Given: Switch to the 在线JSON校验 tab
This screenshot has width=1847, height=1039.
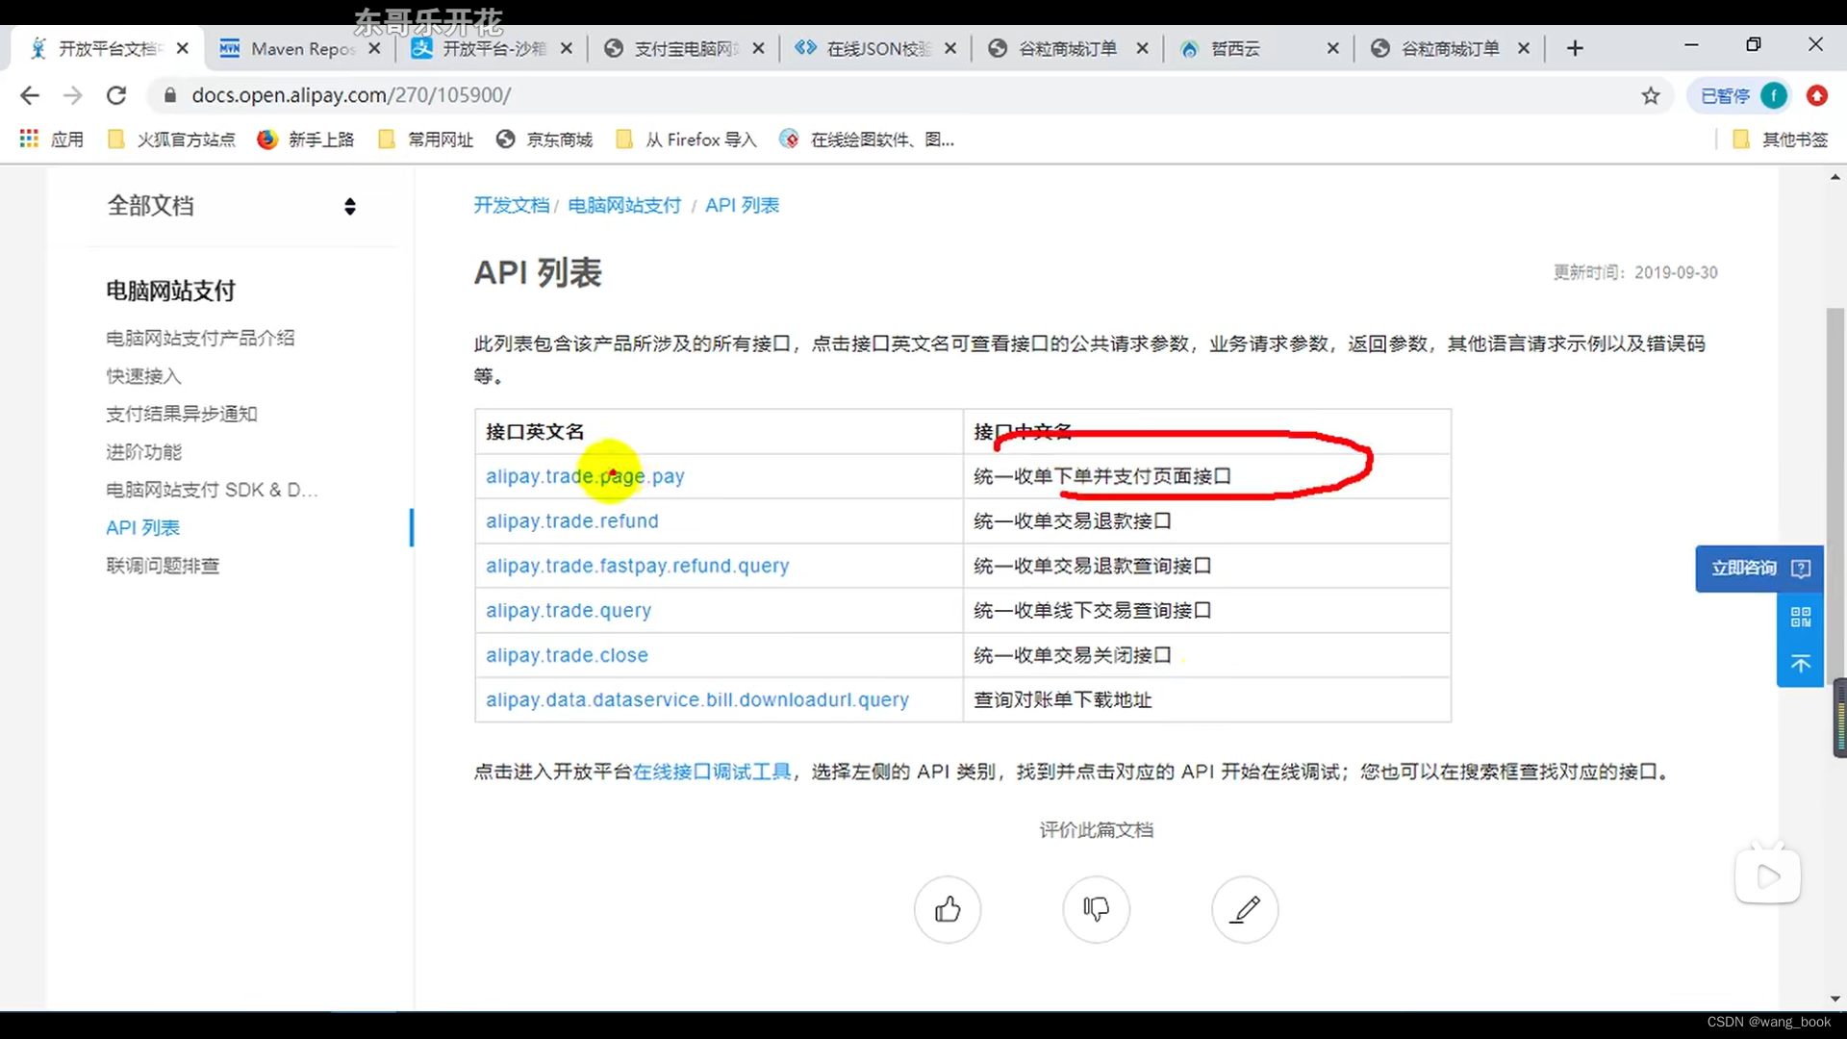Looking at the screenshot, I should 875,48.
